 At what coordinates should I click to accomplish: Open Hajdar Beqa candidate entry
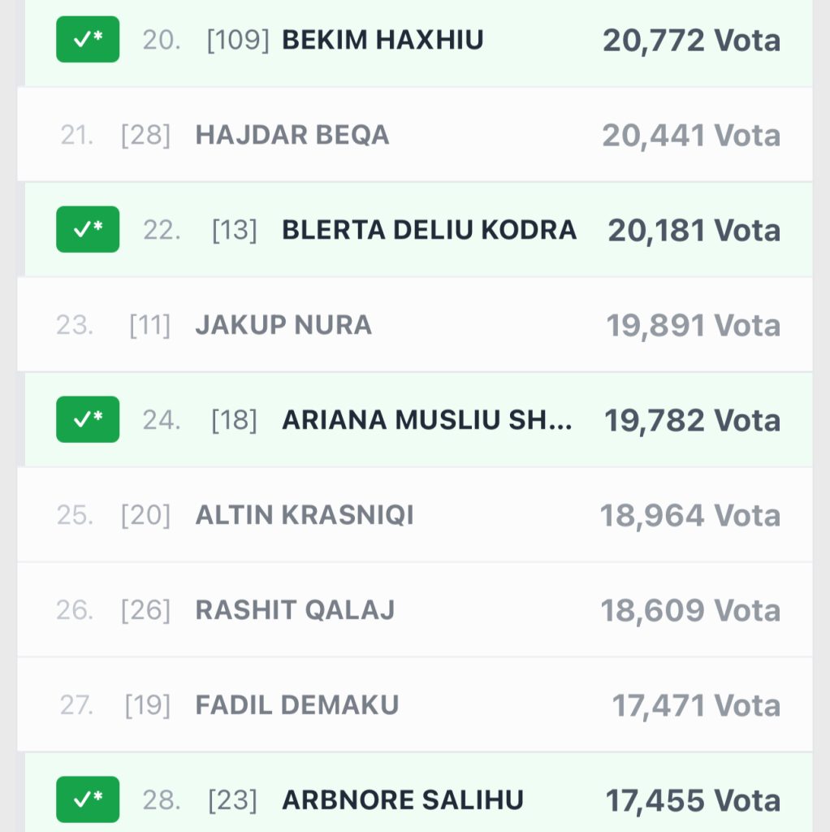click(292, 135)
